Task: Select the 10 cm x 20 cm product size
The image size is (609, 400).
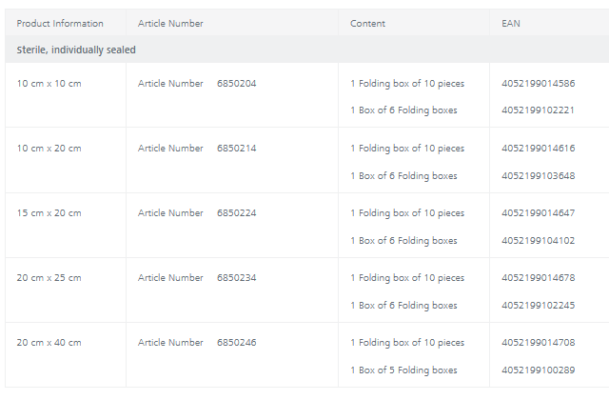Action: coord(49,149)
